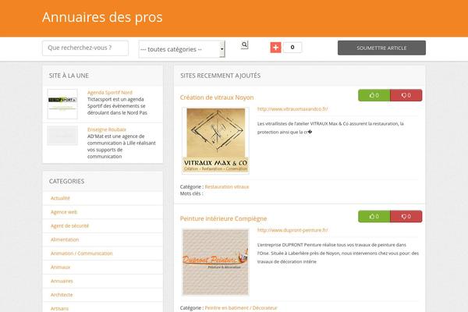Screen dimensions: 468x312
Task: Click the red plus icon
Action: coord(275,47)
